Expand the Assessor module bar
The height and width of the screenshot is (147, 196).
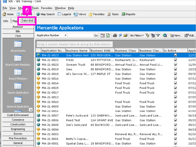(x=18, y=27)
